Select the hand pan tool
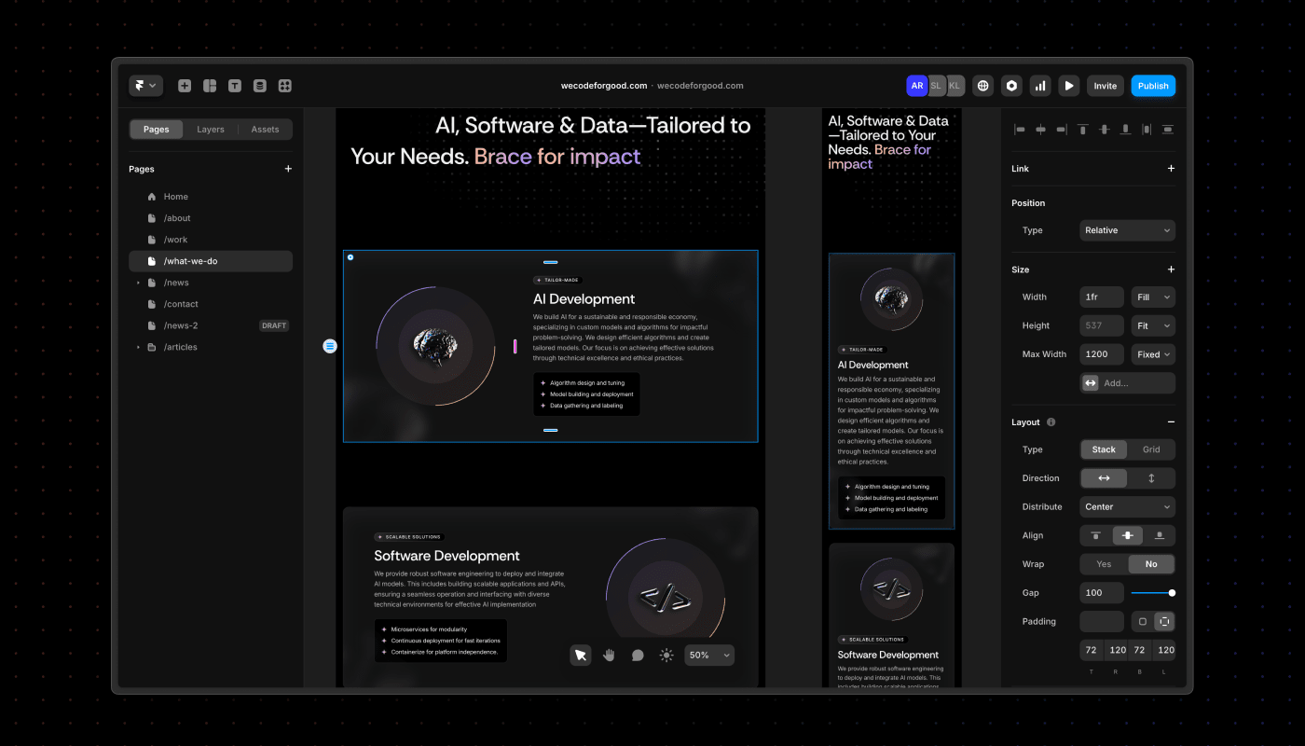 point(610,655)
